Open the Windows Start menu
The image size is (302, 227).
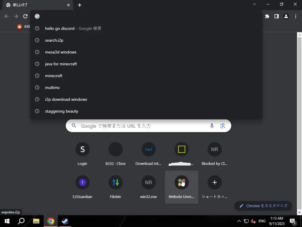pyautogui.click(x=7, y=221)
